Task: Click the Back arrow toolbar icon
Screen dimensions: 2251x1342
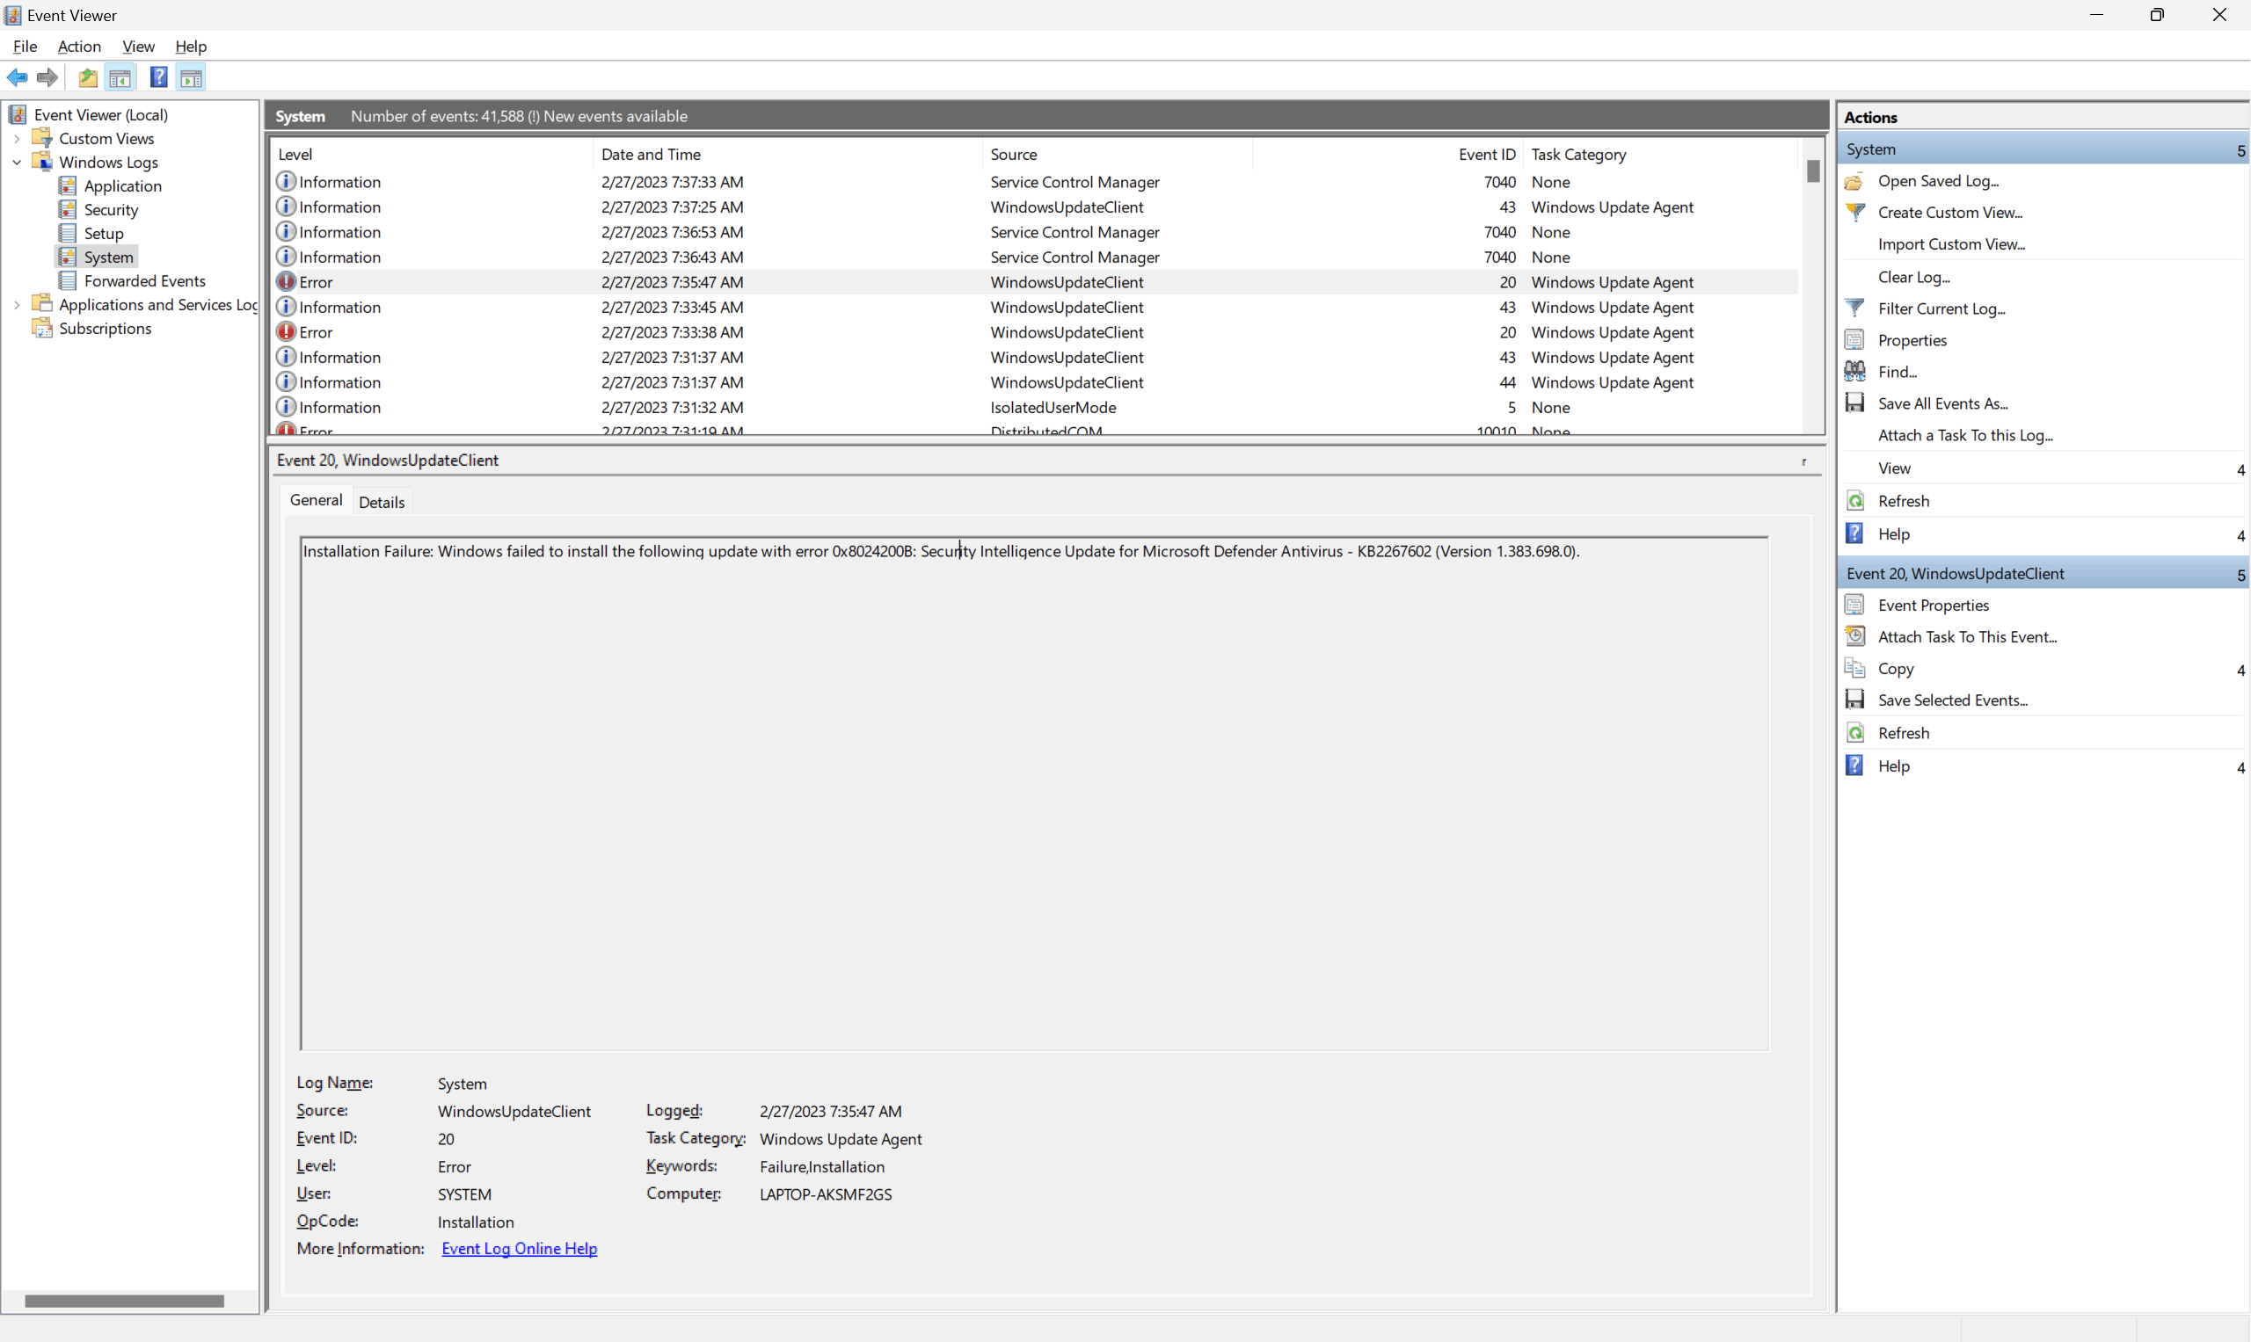Action: [18, 77]
